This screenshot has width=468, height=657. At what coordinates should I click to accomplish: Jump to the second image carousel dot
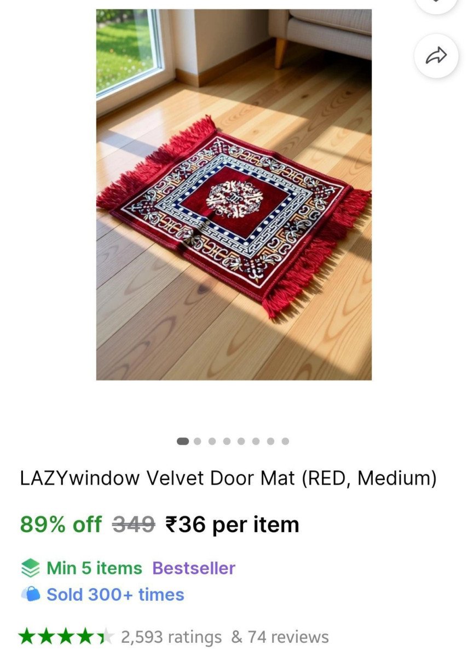[x=198, y=441]
